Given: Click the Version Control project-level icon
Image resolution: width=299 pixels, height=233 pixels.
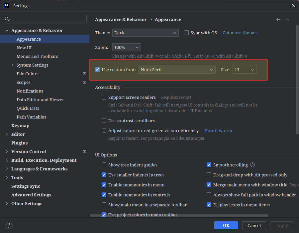Looking at the screenshot, I should (84, 151).
